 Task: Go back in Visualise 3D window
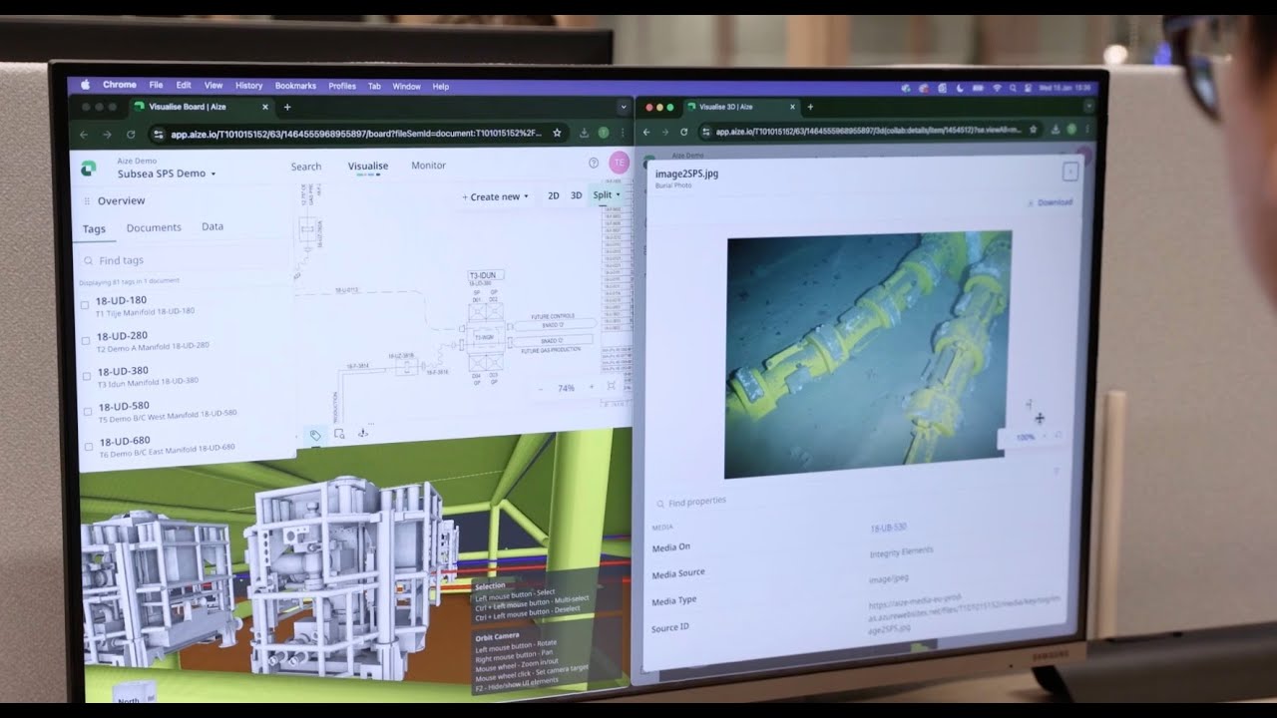[x=646, y=132]
